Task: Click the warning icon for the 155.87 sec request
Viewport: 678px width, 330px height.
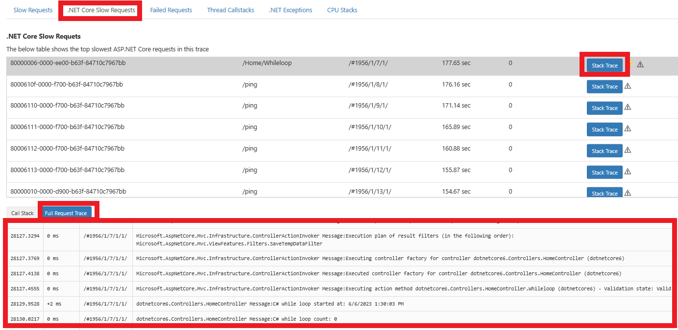Action: 628,172
